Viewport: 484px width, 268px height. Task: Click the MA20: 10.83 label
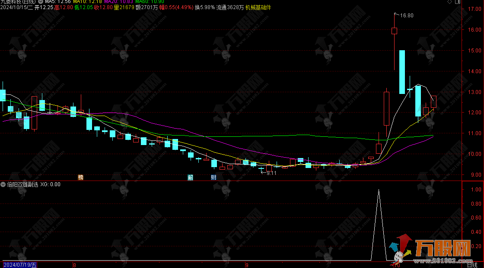point(118,2)
